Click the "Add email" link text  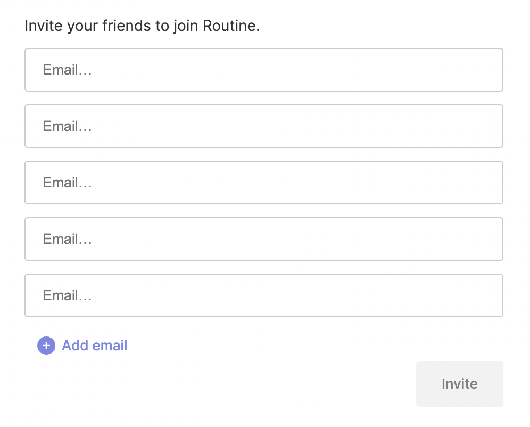(x=94, y=346)
